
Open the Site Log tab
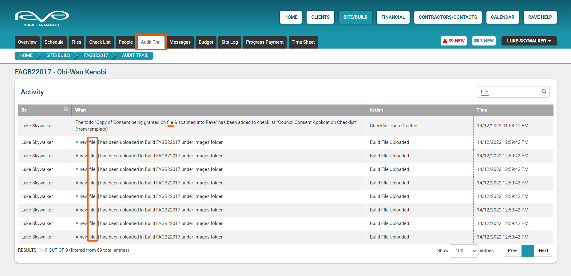(x=229, y=42)
